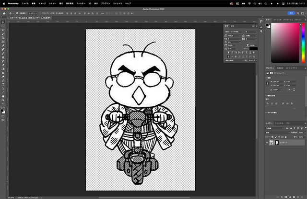The width and height of the screenshot is (307, 199).
Task: Click the rainbow hue slider in Color panel
Action: tap(303, 43)
